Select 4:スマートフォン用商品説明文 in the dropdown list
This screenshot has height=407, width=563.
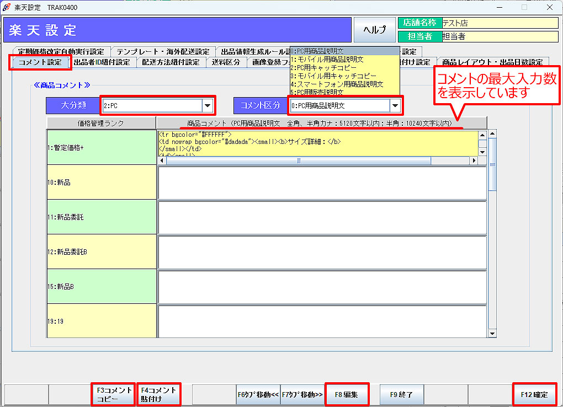click(337, 84)
